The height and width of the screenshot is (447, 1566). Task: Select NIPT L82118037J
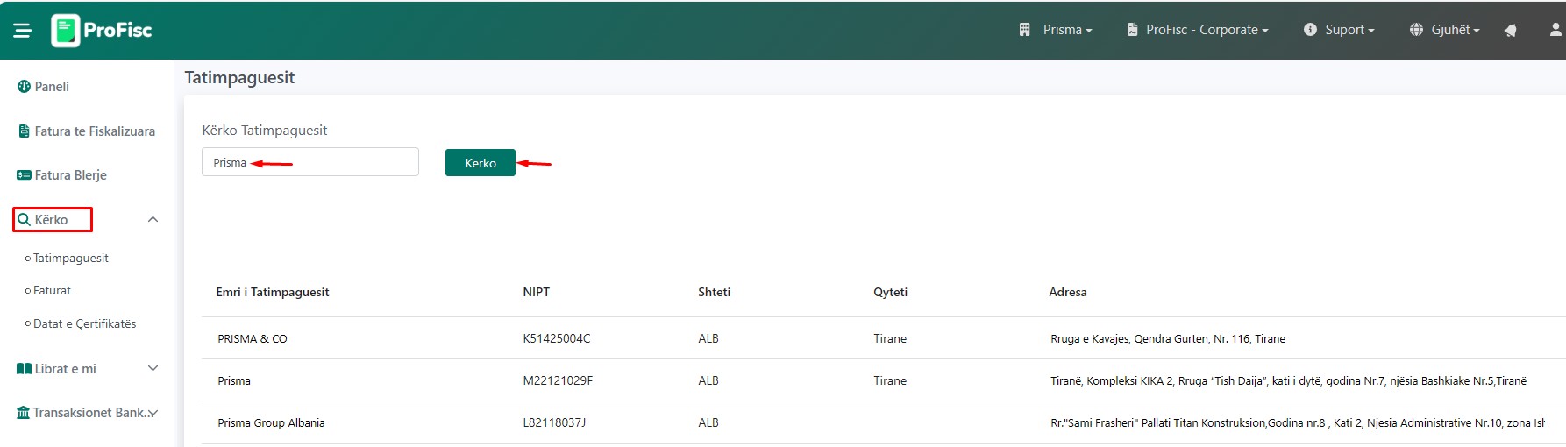[554, 423]
